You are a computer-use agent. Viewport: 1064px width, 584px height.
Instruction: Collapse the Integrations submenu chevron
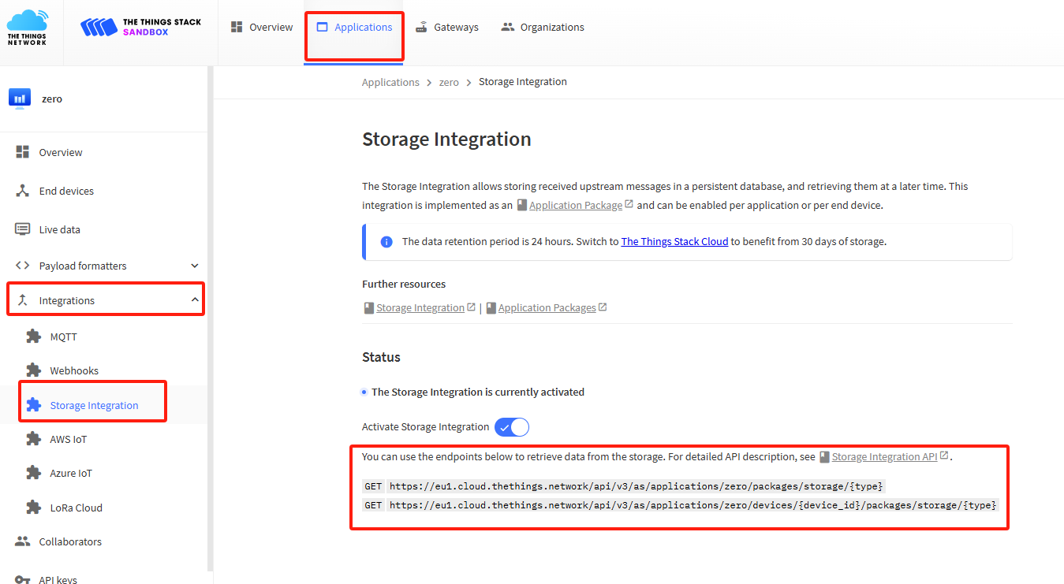click(x=195, y=300)
